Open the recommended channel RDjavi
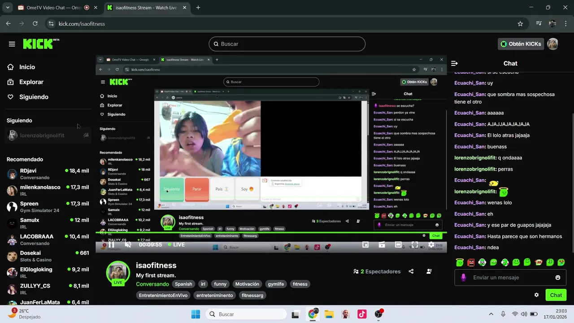The image size is (574, 323). pyautogui.click(x=48, y=174)
